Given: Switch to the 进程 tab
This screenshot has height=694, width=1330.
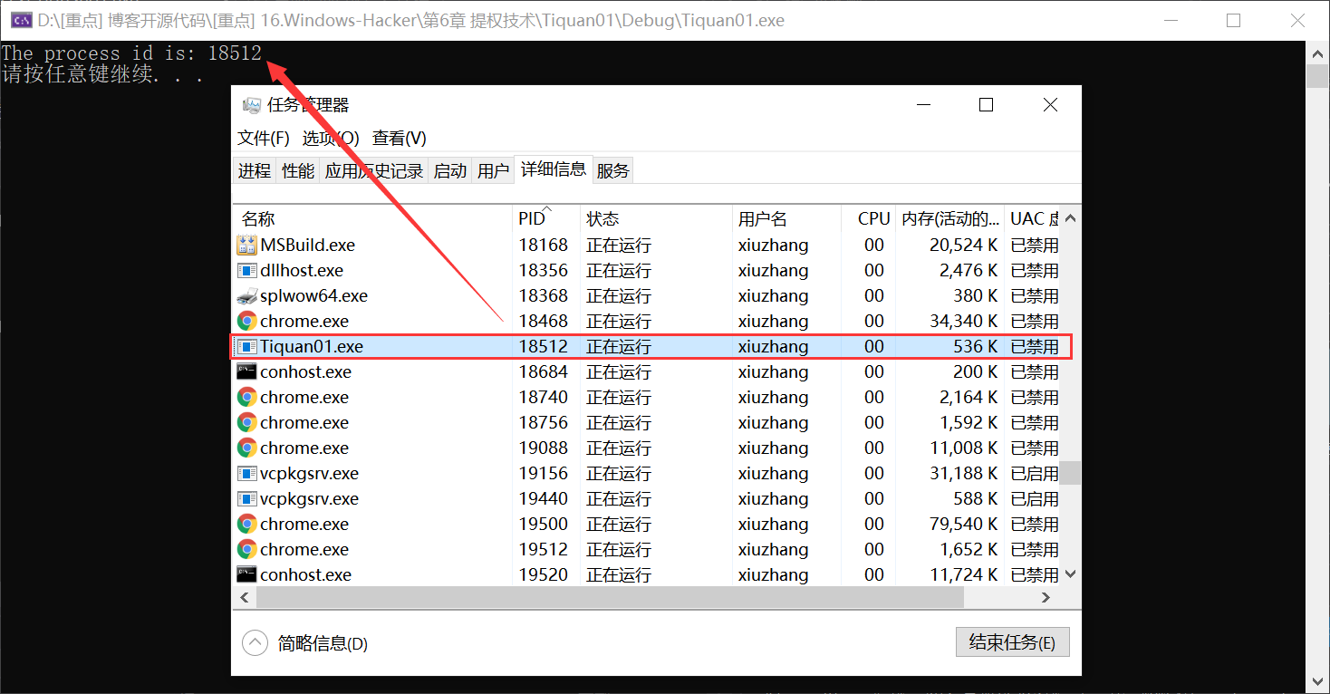Looking at the screenshot, I should [x=255, y=170].
